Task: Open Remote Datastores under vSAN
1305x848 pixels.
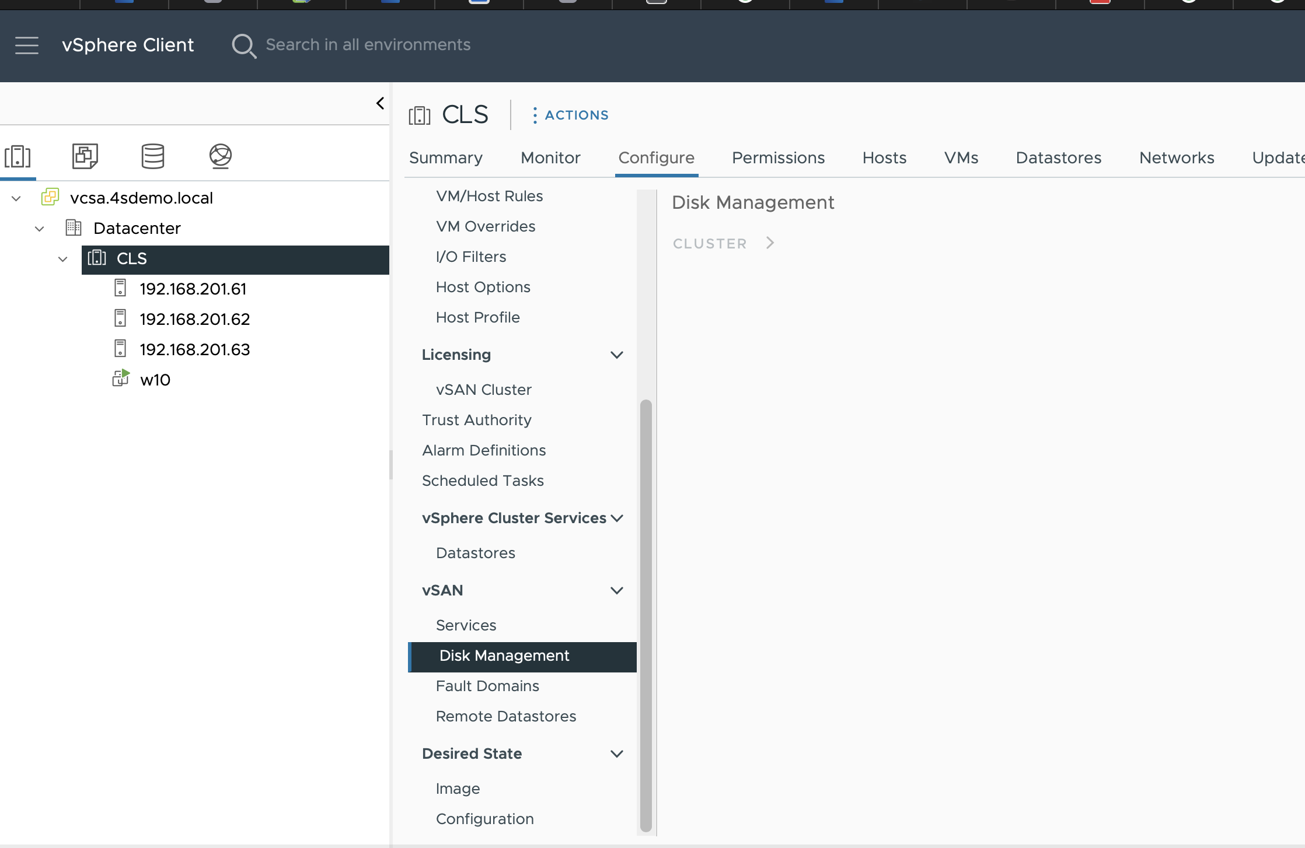Action: 505,716
